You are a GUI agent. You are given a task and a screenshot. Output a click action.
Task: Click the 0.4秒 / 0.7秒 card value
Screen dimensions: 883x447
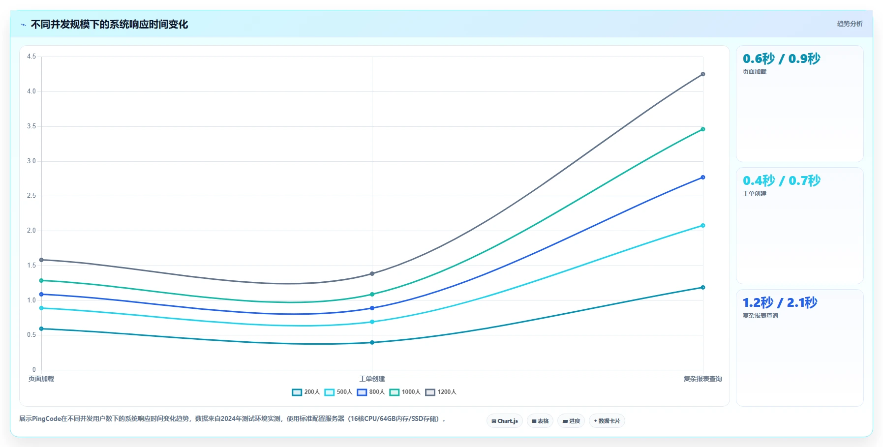[782, 180]
